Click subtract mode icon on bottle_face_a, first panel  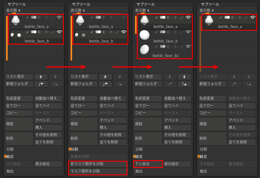click(40, 17)
